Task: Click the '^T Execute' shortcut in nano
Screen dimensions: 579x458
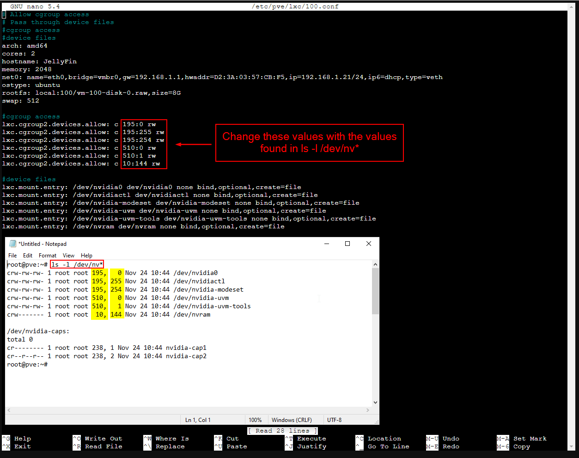Action: pos(305,439)
